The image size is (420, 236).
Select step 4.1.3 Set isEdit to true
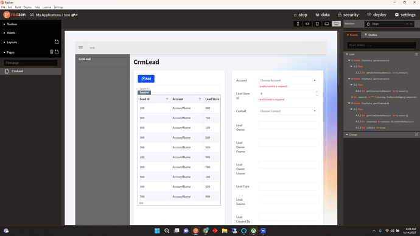coord(371,128)
